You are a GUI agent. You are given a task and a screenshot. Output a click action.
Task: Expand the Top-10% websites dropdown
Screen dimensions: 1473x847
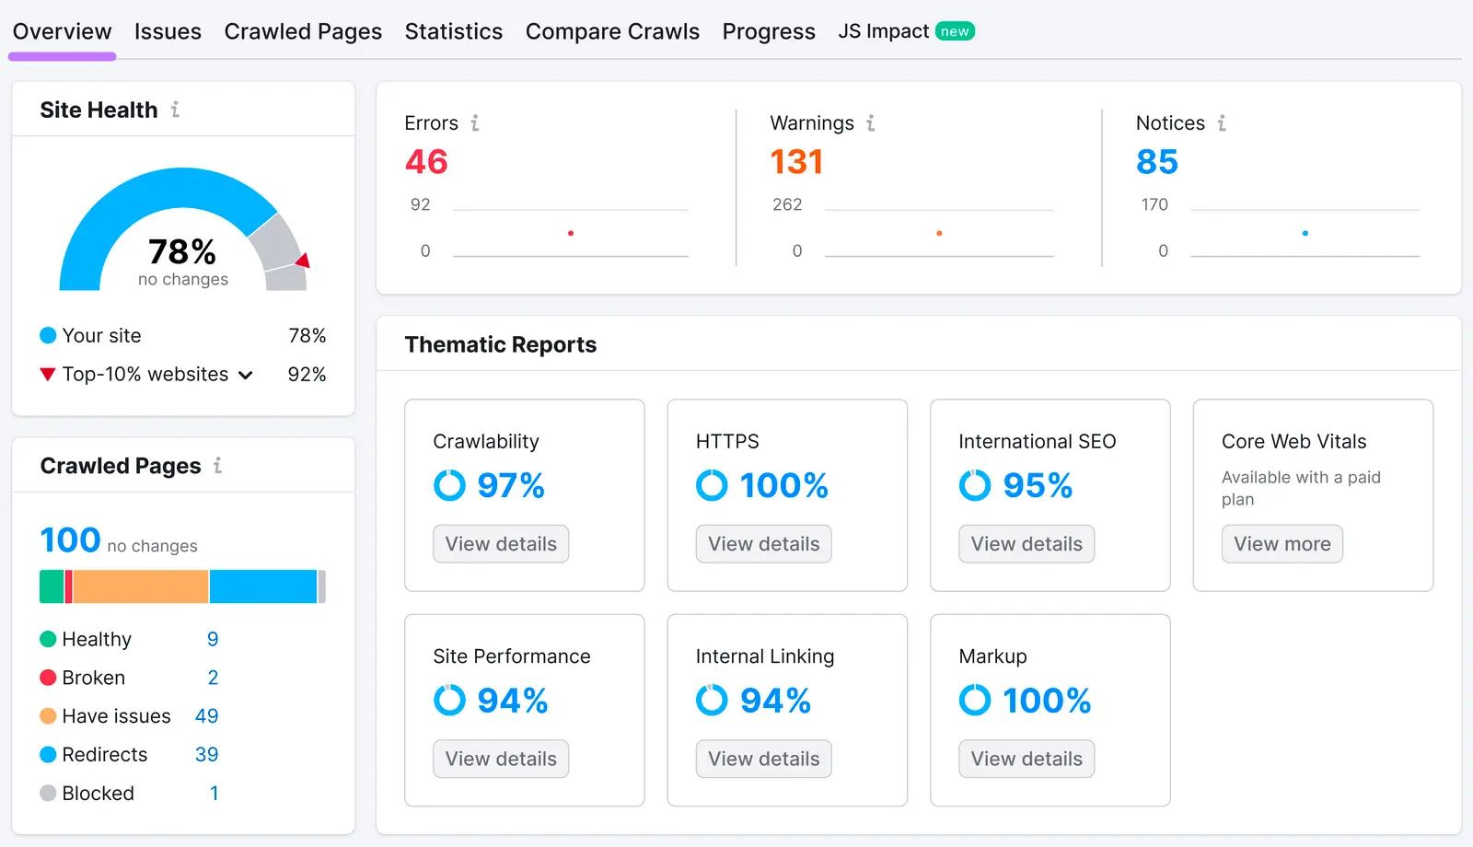tap(245, 375)
